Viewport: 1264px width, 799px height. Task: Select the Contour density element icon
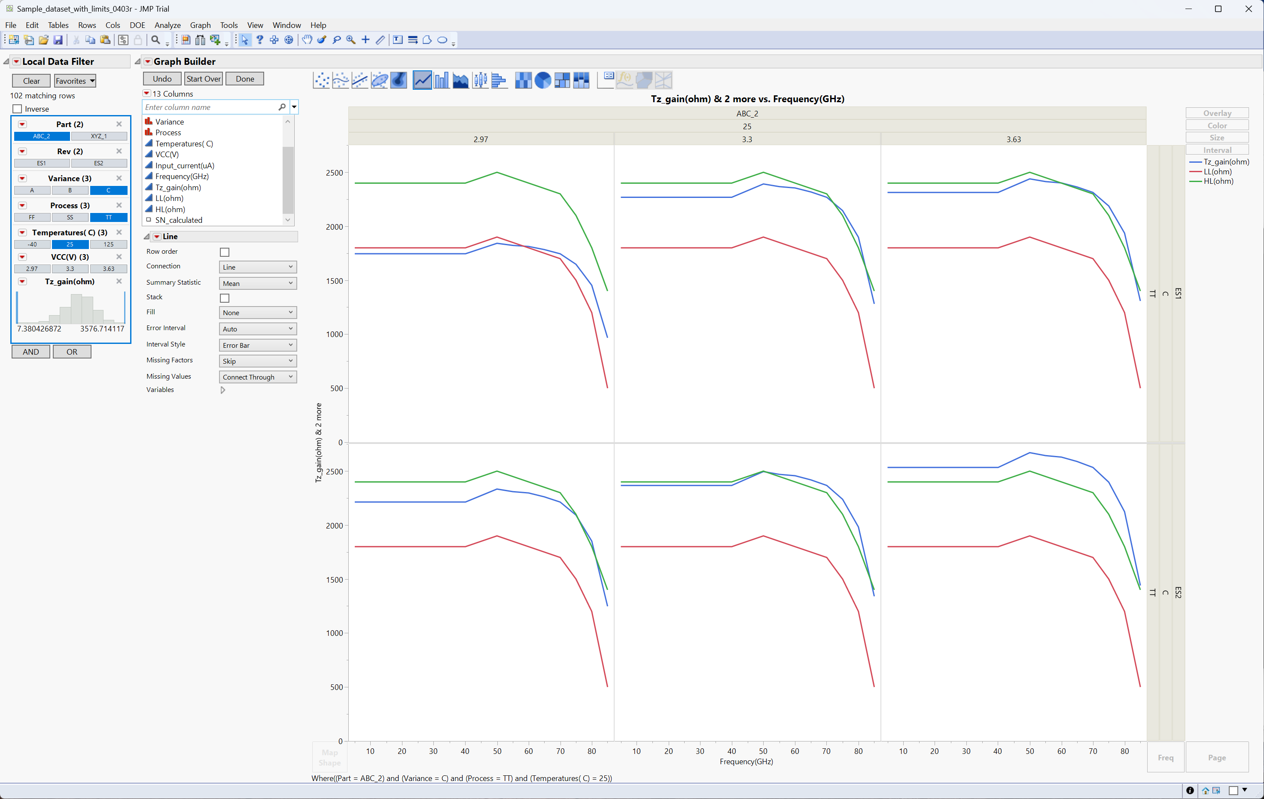[x=399, y=80]
